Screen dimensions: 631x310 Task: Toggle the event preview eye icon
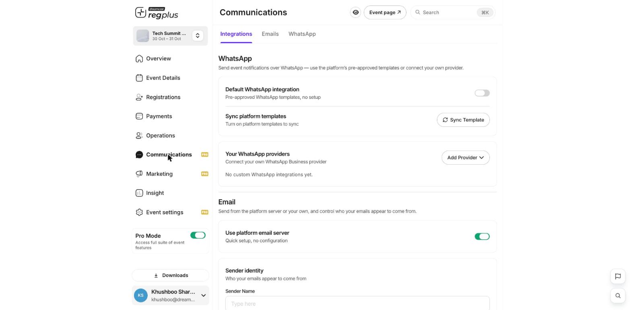(356, 12)
